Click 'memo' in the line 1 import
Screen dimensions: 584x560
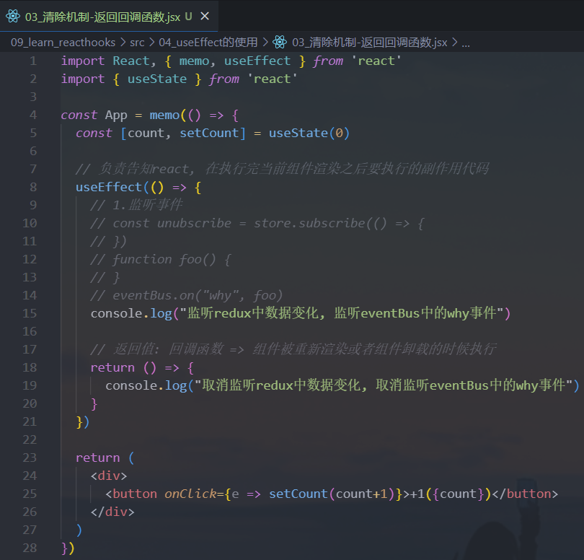195,61
